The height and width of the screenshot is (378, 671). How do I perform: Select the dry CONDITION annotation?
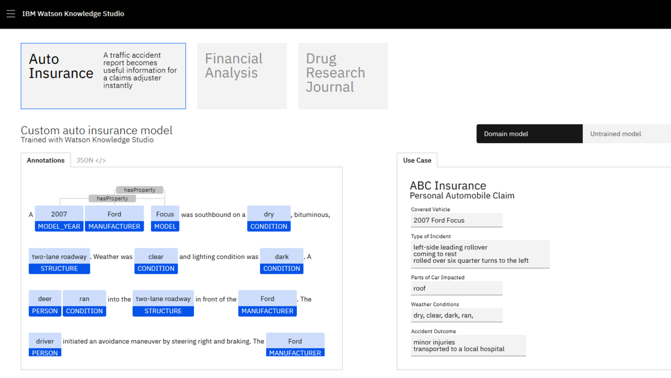point(269,219)
